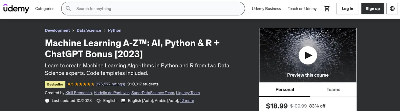The image size is (400, 111).
Task: Expand the '12 more' caption languages
Action: click(187, 101)
